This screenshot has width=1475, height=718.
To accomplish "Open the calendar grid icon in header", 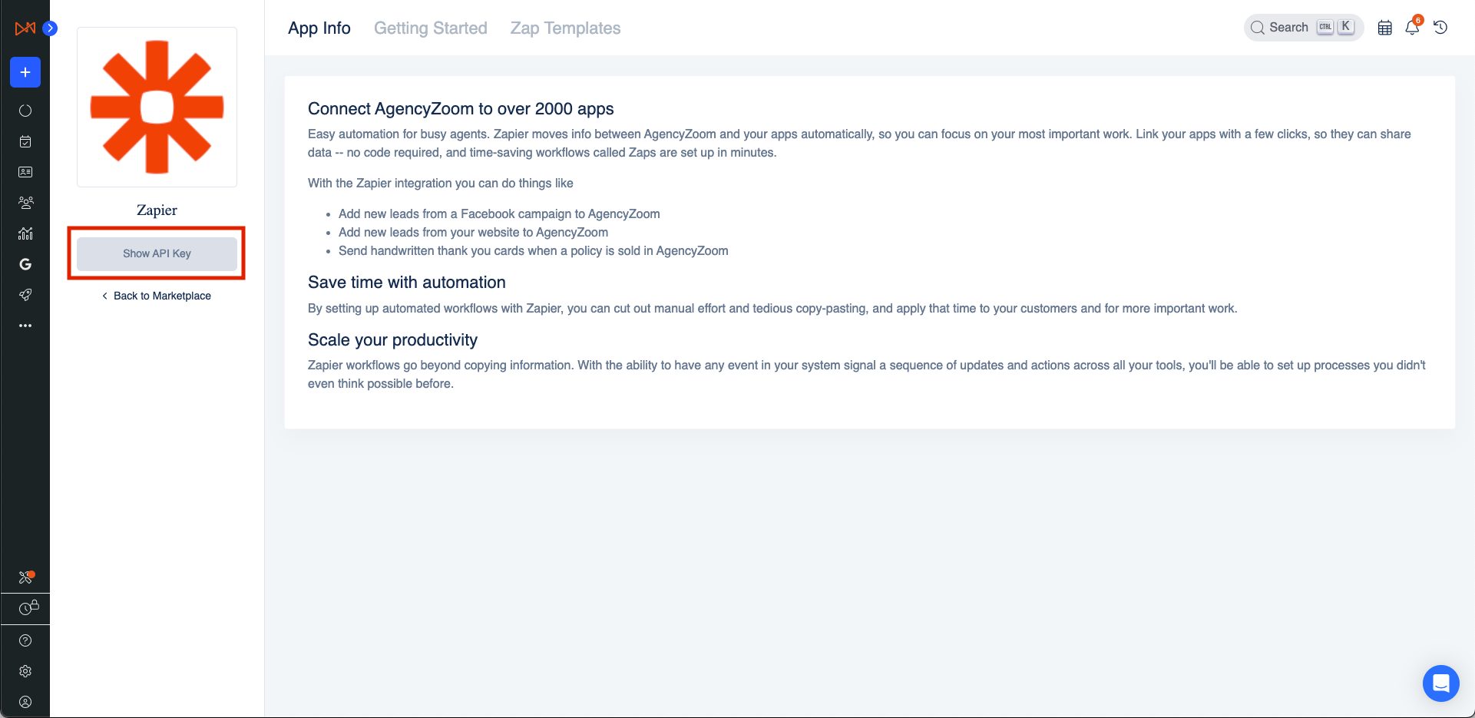I will [1385, 28].
